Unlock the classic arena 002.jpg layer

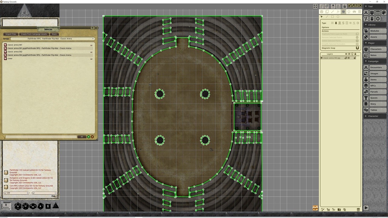tap(355, 58)
